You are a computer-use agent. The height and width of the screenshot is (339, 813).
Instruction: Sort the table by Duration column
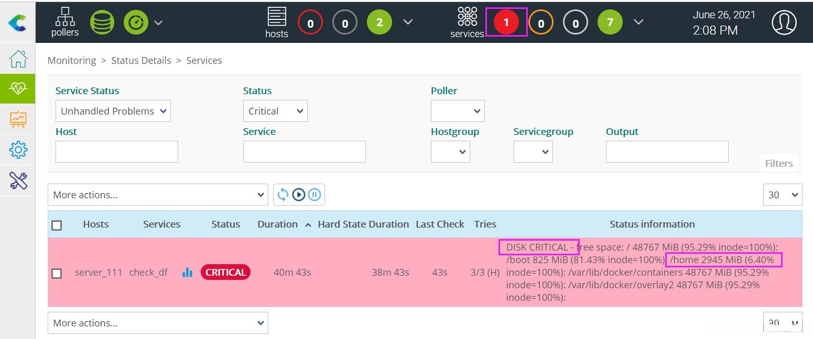(x=277, y=224)
